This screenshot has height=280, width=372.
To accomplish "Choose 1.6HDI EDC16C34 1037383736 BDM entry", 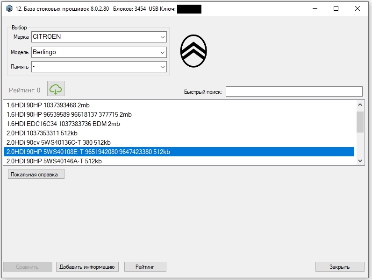I will [179, 124].
